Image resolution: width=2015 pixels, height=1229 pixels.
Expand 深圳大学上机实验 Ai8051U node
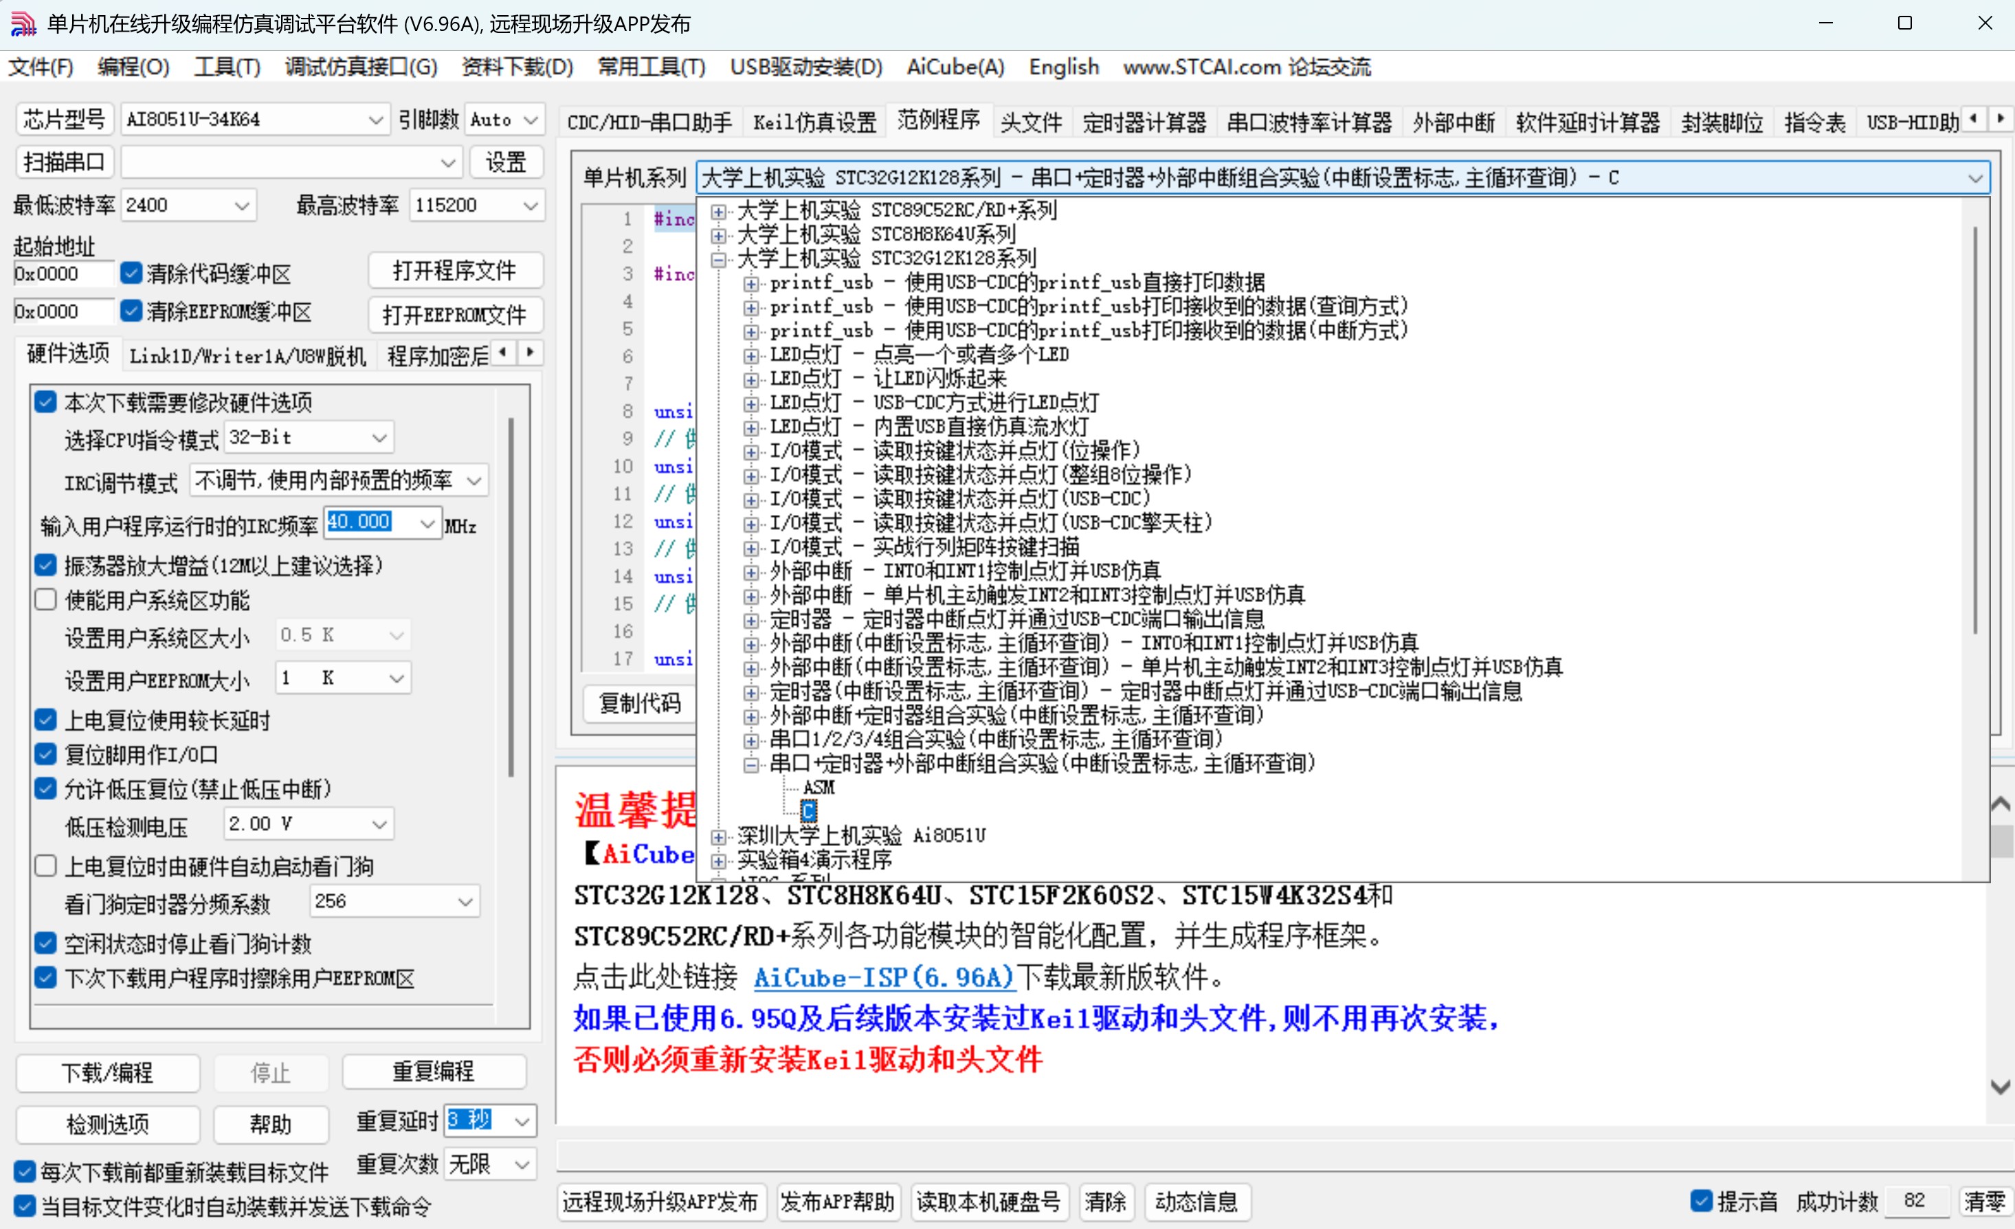[x=718, y=837]
